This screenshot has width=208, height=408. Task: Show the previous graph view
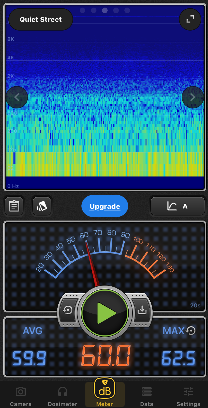(17, 97)
